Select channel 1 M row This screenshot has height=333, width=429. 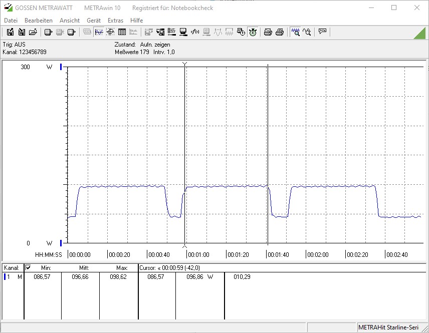(12, 277)
